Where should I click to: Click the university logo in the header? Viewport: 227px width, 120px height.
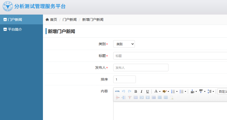(x=8, y=6)
